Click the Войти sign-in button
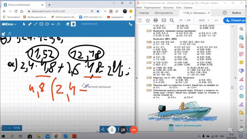 [x=236, y=13]
